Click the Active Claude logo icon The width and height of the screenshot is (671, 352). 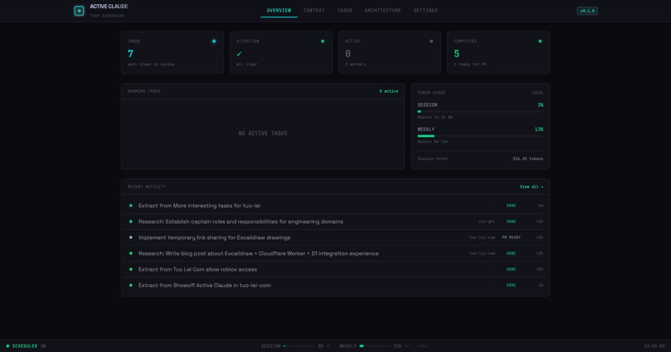(x=79, y=11)
